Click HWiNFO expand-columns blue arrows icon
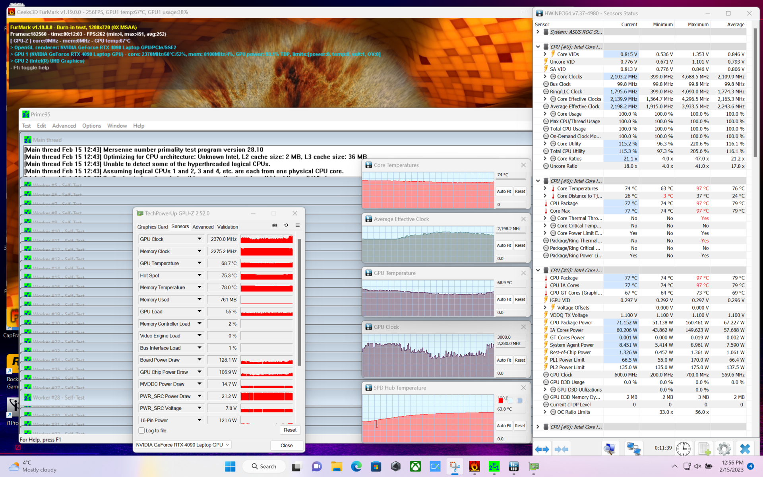Screen dimensions: 763x477 coord(542,449)
